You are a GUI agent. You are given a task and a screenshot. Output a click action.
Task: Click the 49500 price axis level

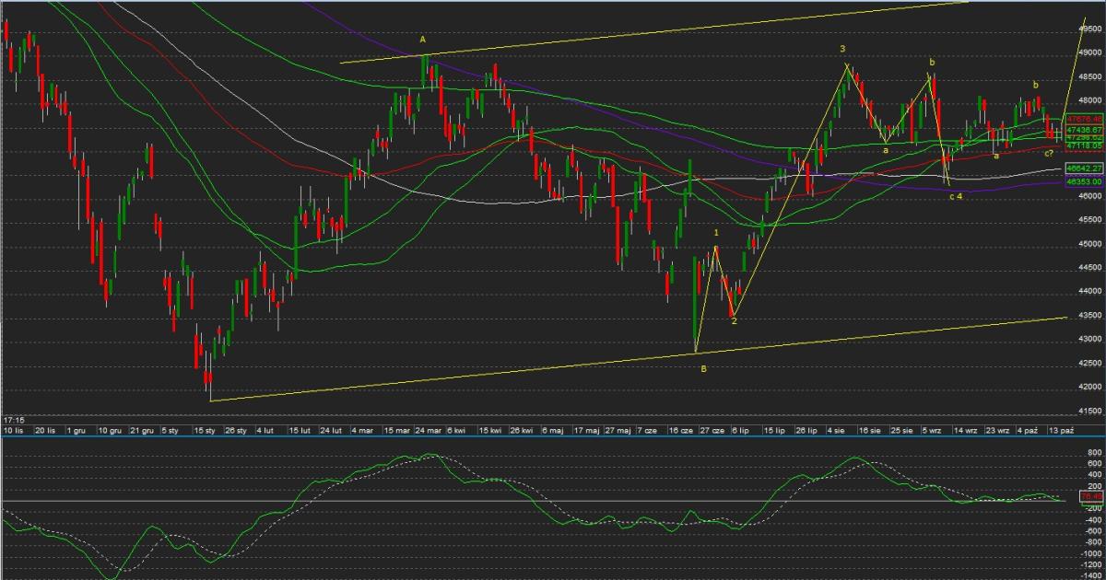[x=1090, y=29]
